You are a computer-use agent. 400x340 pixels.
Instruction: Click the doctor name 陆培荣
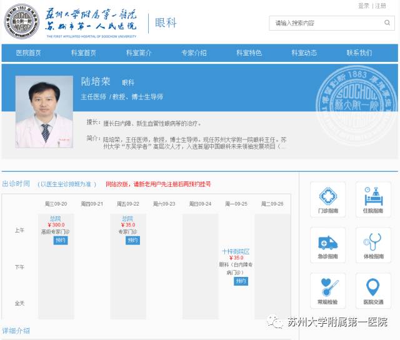96,81
